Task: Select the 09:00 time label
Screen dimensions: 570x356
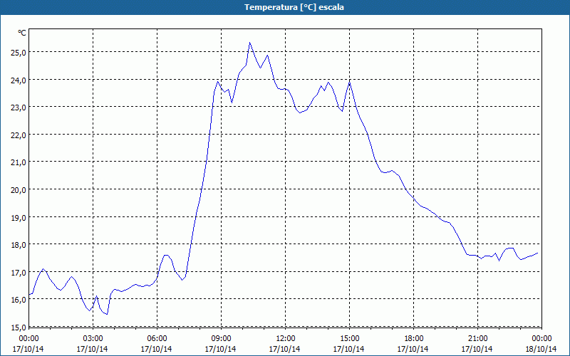Action: click(221, 339)
